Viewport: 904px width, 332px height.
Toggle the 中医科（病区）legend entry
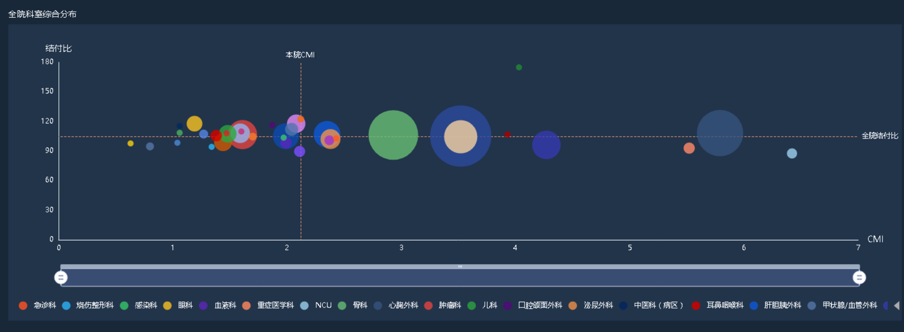(651, 306)
